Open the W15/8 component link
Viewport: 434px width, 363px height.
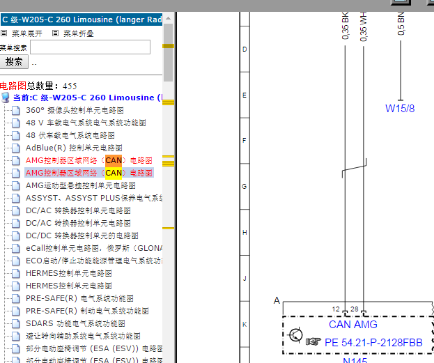[400, 109]
